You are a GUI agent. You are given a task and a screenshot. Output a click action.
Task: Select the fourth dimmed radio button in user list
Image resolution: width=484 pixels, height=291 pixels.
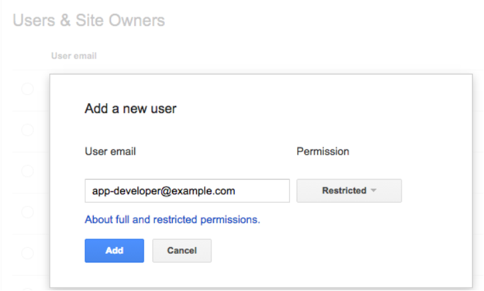27,212
